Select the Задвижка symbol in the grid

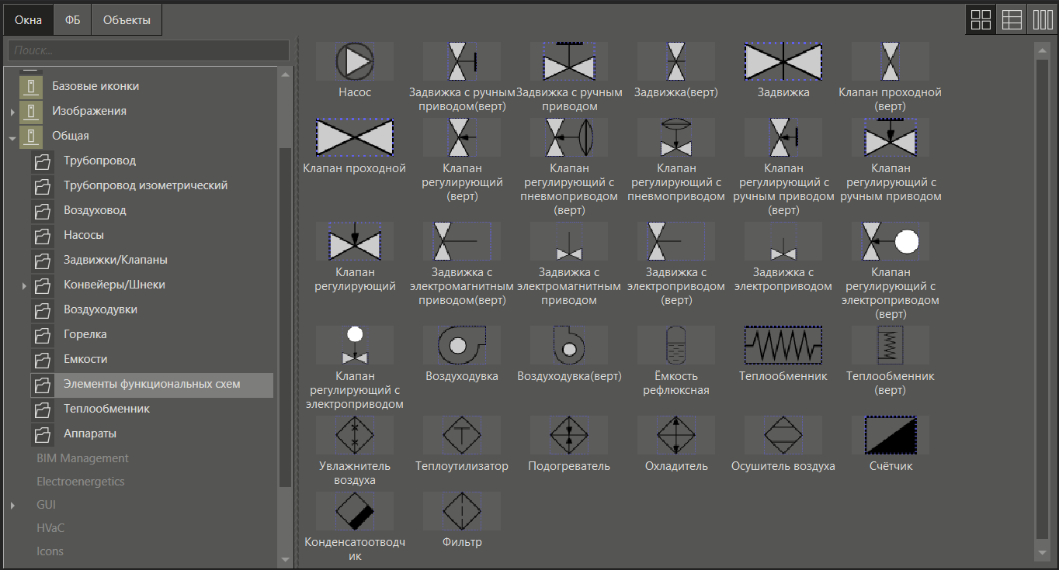pyautogui.click(x=783, y=60)
